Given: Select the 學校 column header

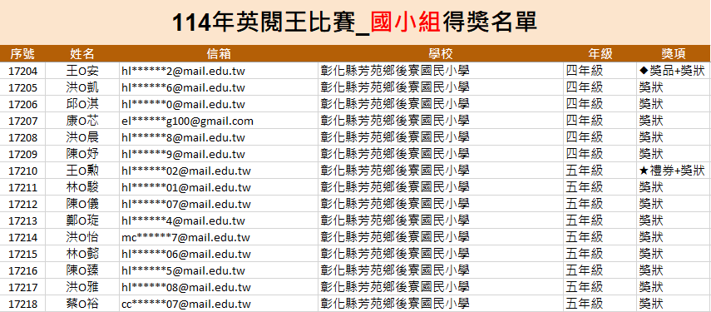Looking at the screenshot, I should (x=440, y=54).
